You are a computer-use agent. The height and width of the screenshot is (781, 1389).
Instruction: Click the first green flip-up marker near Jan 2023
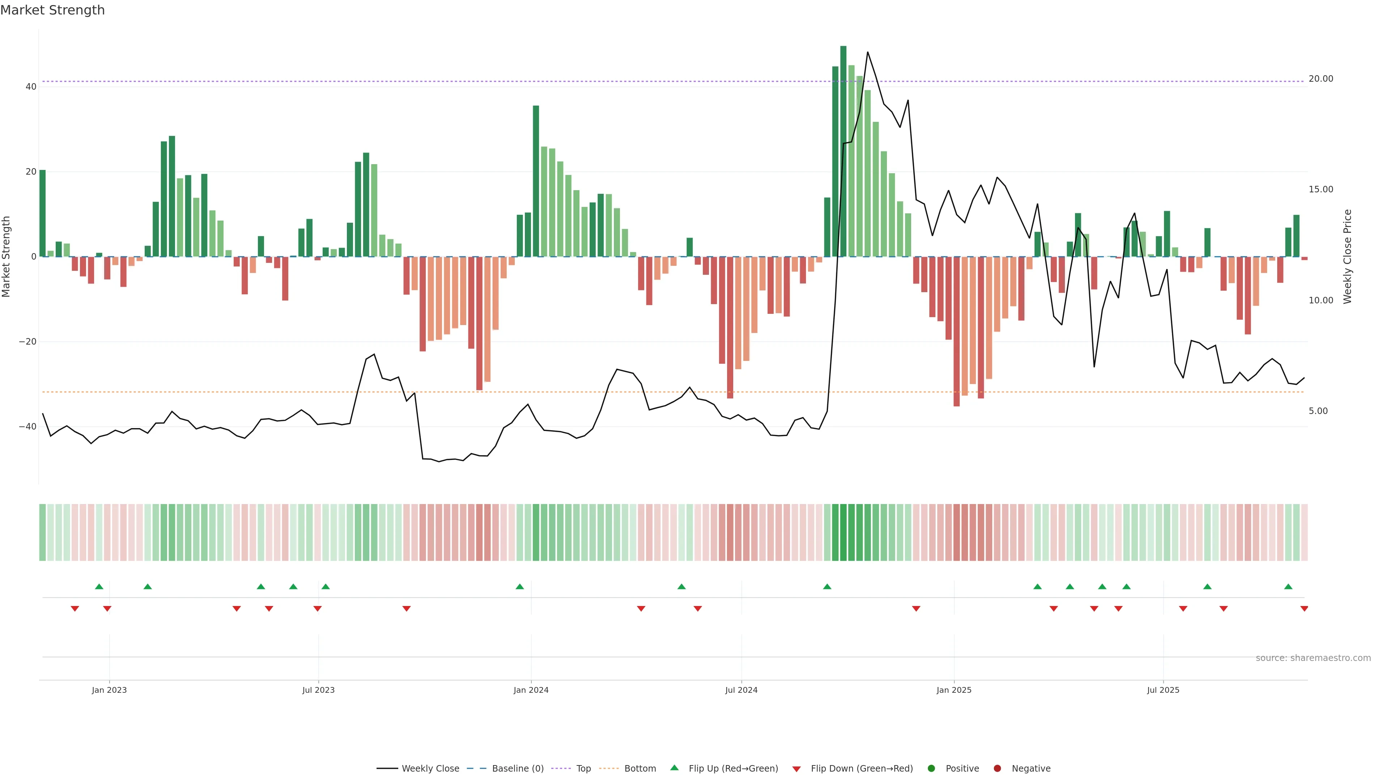click(99, 586)
